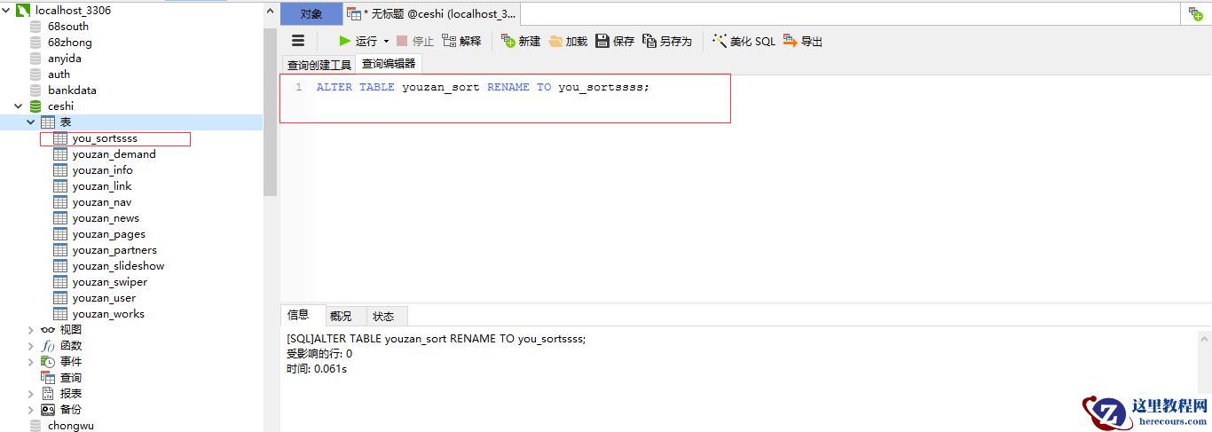This screenshot has width=1212, height=432.
Task: Select the anyida database icon
Action: 35,58
